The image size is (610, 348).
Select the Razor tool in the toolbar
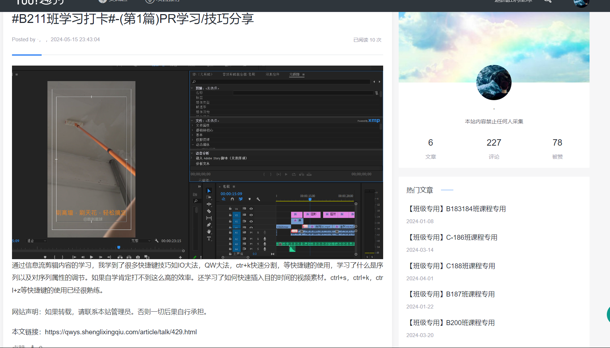(209, 211)
